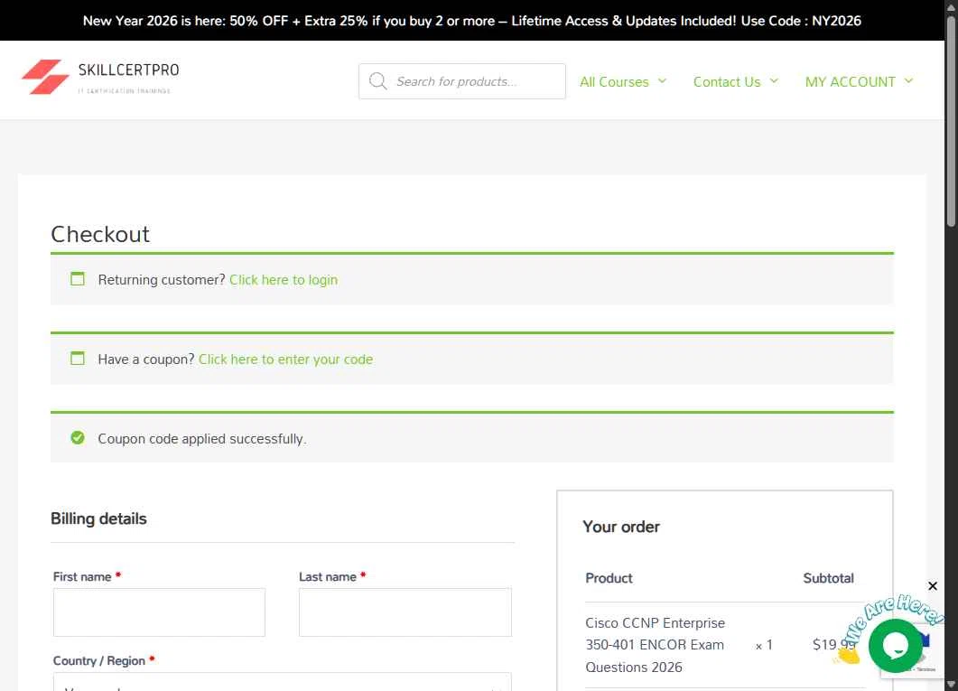Click the green checkmark success icon
958x691 pixels.
(78, 437)
